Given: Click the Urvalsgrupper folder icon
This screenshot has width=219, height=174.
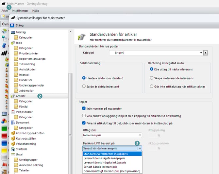Looking at the screenshot, I should 16,160.
